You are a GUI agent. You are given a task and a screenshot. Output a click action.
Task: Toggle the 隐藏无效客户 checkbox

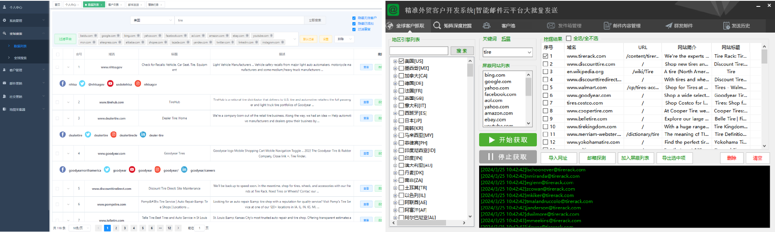pos(354,18)
